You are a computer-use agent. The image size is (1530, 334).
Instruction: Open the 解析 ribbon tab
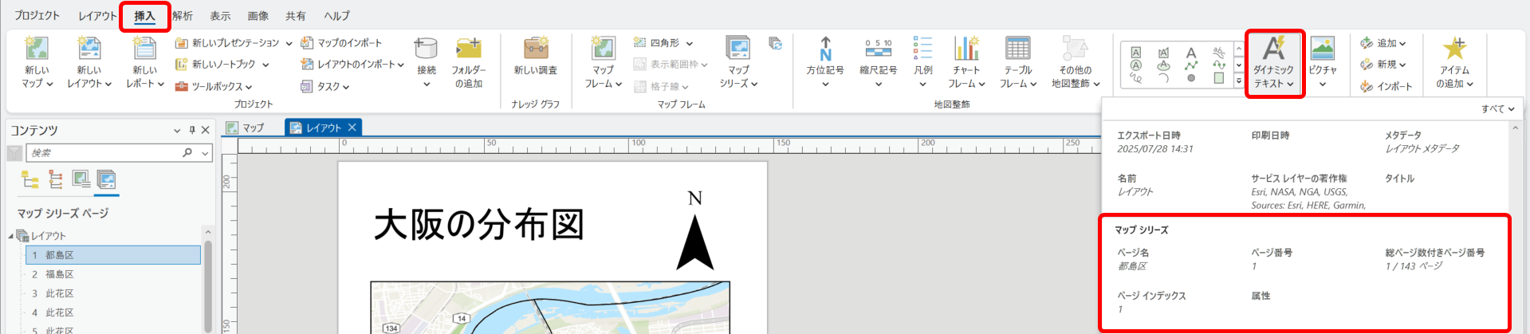pos(183,16)
